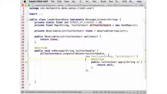
Task: Click the read-only lock icon in status bar
Action: (130, 92)
